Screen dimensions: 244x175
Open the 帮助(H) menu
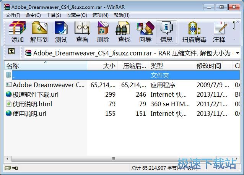coord(122,15)
